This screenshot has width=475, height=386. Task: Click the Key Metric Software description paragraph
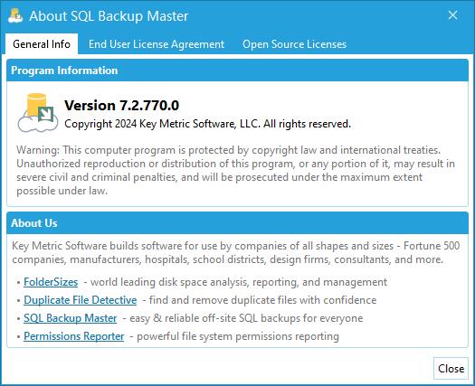click(x=236, y=252)
